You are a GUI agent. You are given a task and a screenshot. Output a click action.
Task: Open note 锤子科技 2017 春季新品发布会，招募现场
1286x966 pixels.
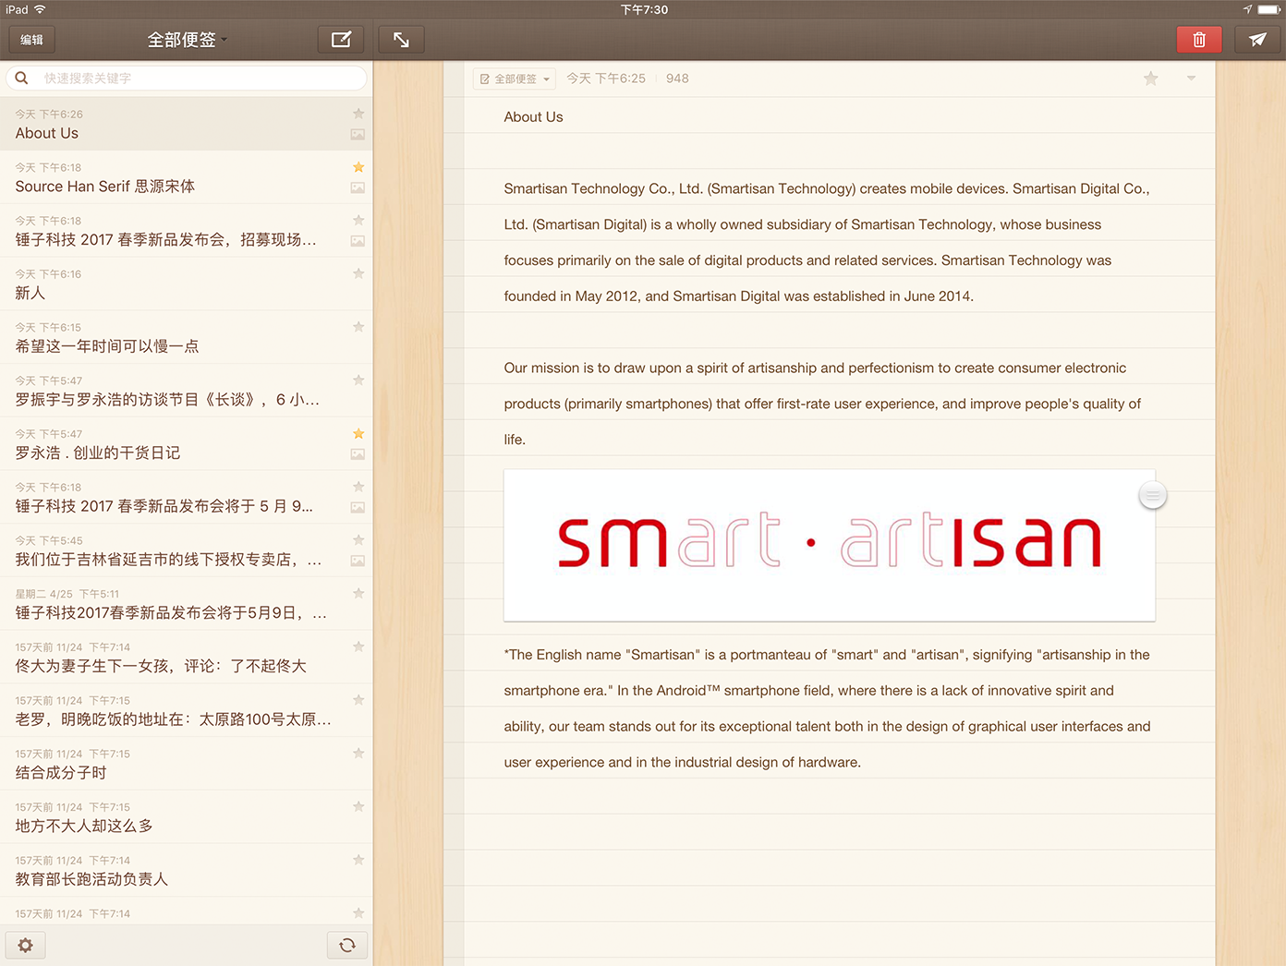(x=186, y=231)
